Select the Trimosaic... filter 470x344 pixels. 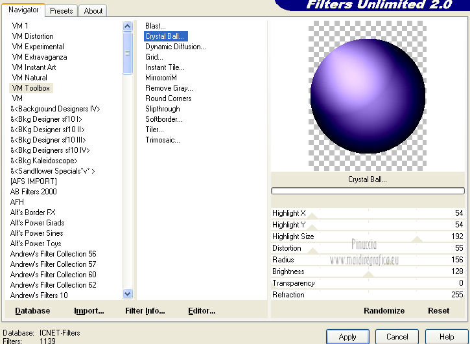point(163,140)
